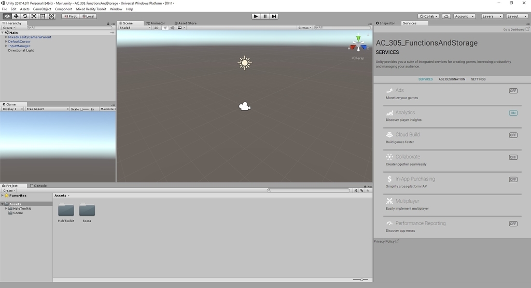Select the Rect Transform tool

tap(43, 16)
